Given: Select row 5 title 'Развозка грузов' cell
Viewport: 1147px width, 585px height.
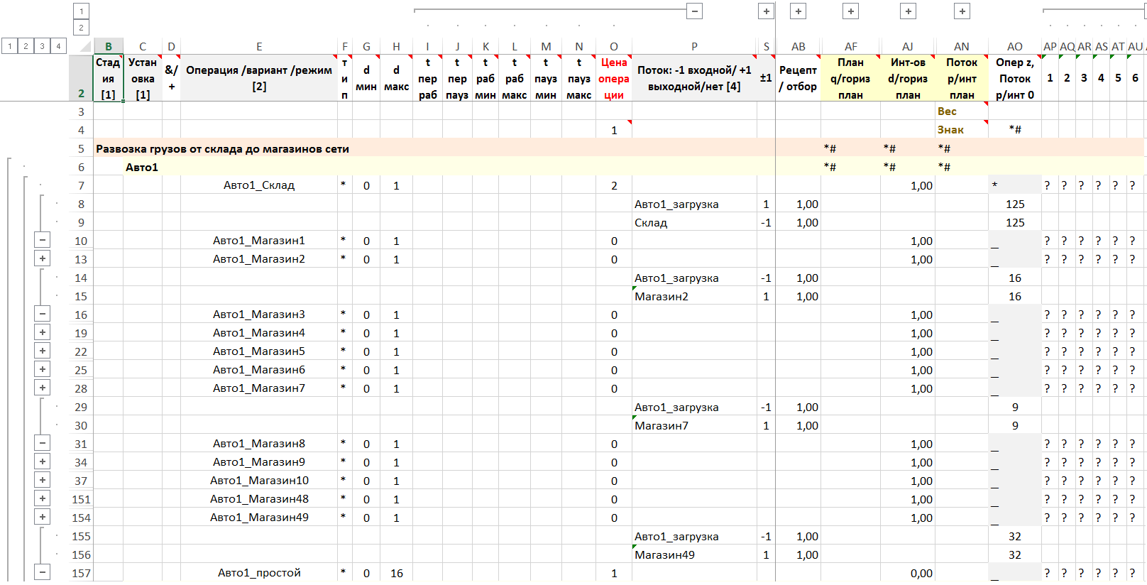Looking at the screenshot, I should coord(222,148).
